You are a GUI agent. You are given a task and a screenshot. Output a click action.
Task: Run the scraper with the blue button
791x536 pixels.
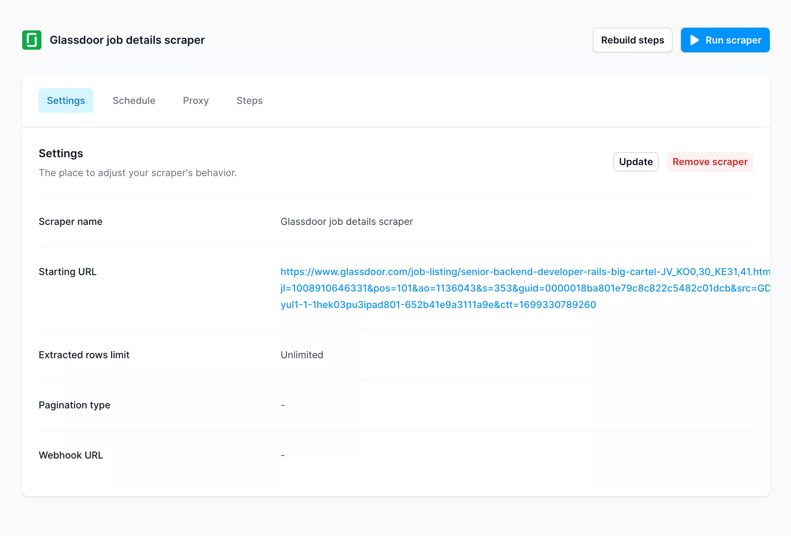(x=725, y=40)
